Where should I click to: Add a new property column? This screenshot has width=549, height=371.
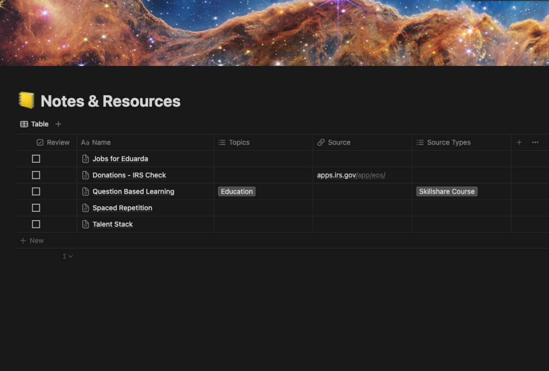519,142
